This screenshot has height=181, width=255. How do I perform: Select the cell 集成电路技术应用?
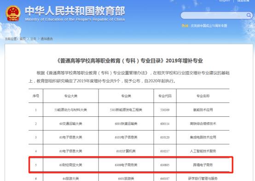click(x=203, y=138)
